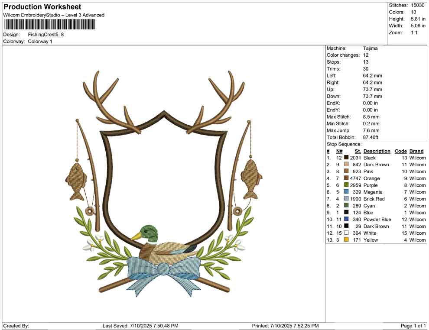The image size is (429, 330).
Task: Click the Cyan row color swatch
Action: point(346,206)
